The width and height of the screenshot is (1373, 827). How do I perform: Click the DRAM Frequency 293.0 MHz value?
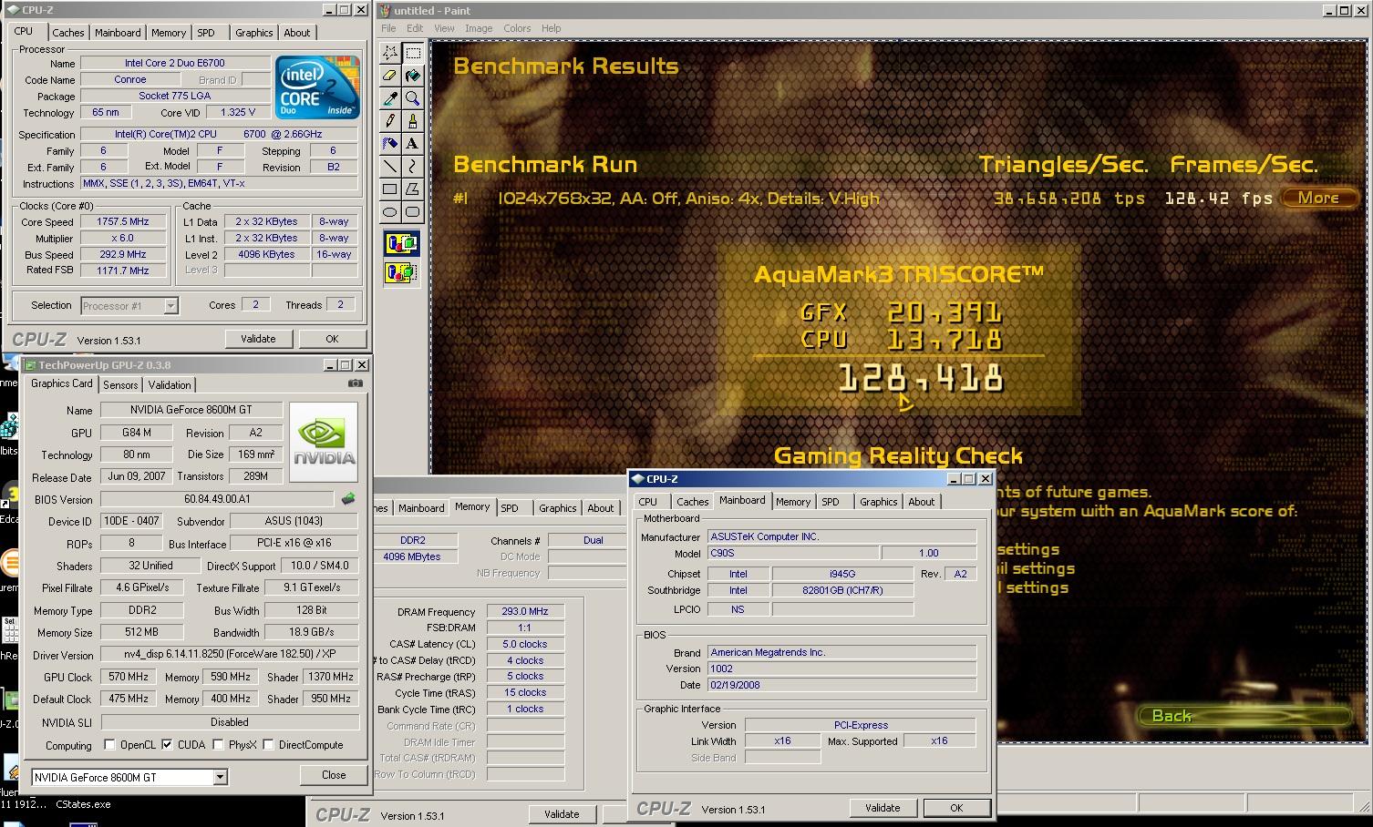click(525, 612)
